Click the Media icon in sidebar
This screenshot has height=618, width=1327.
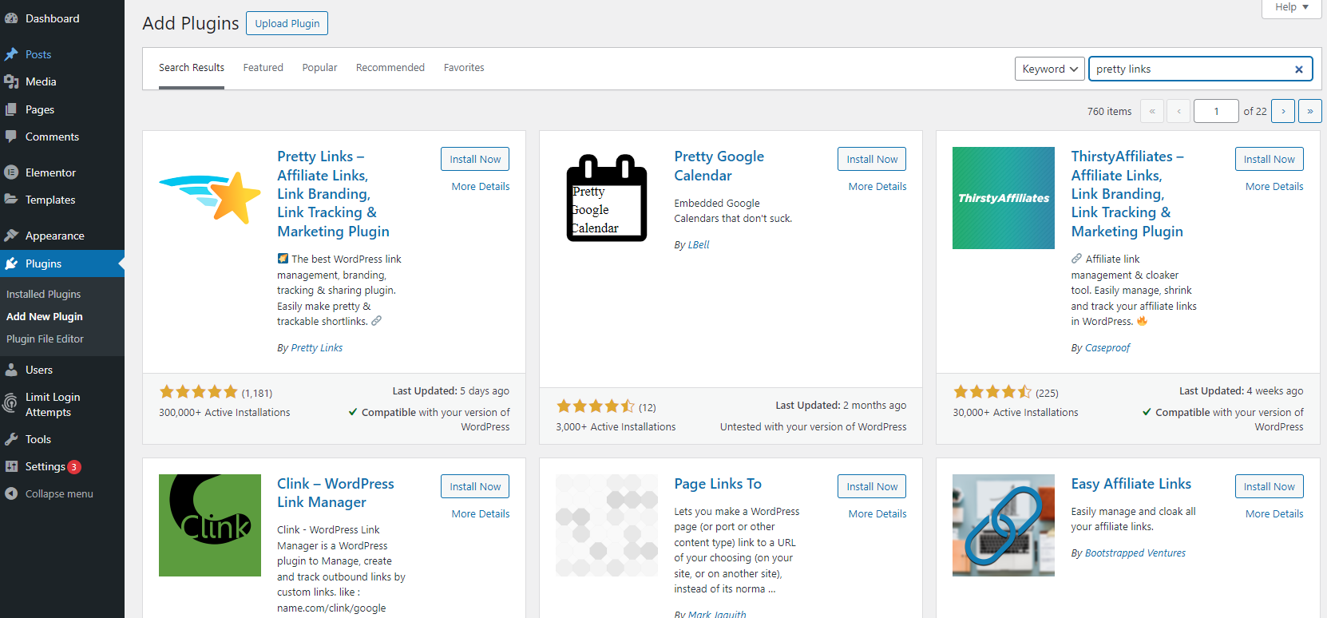(11, 81)
